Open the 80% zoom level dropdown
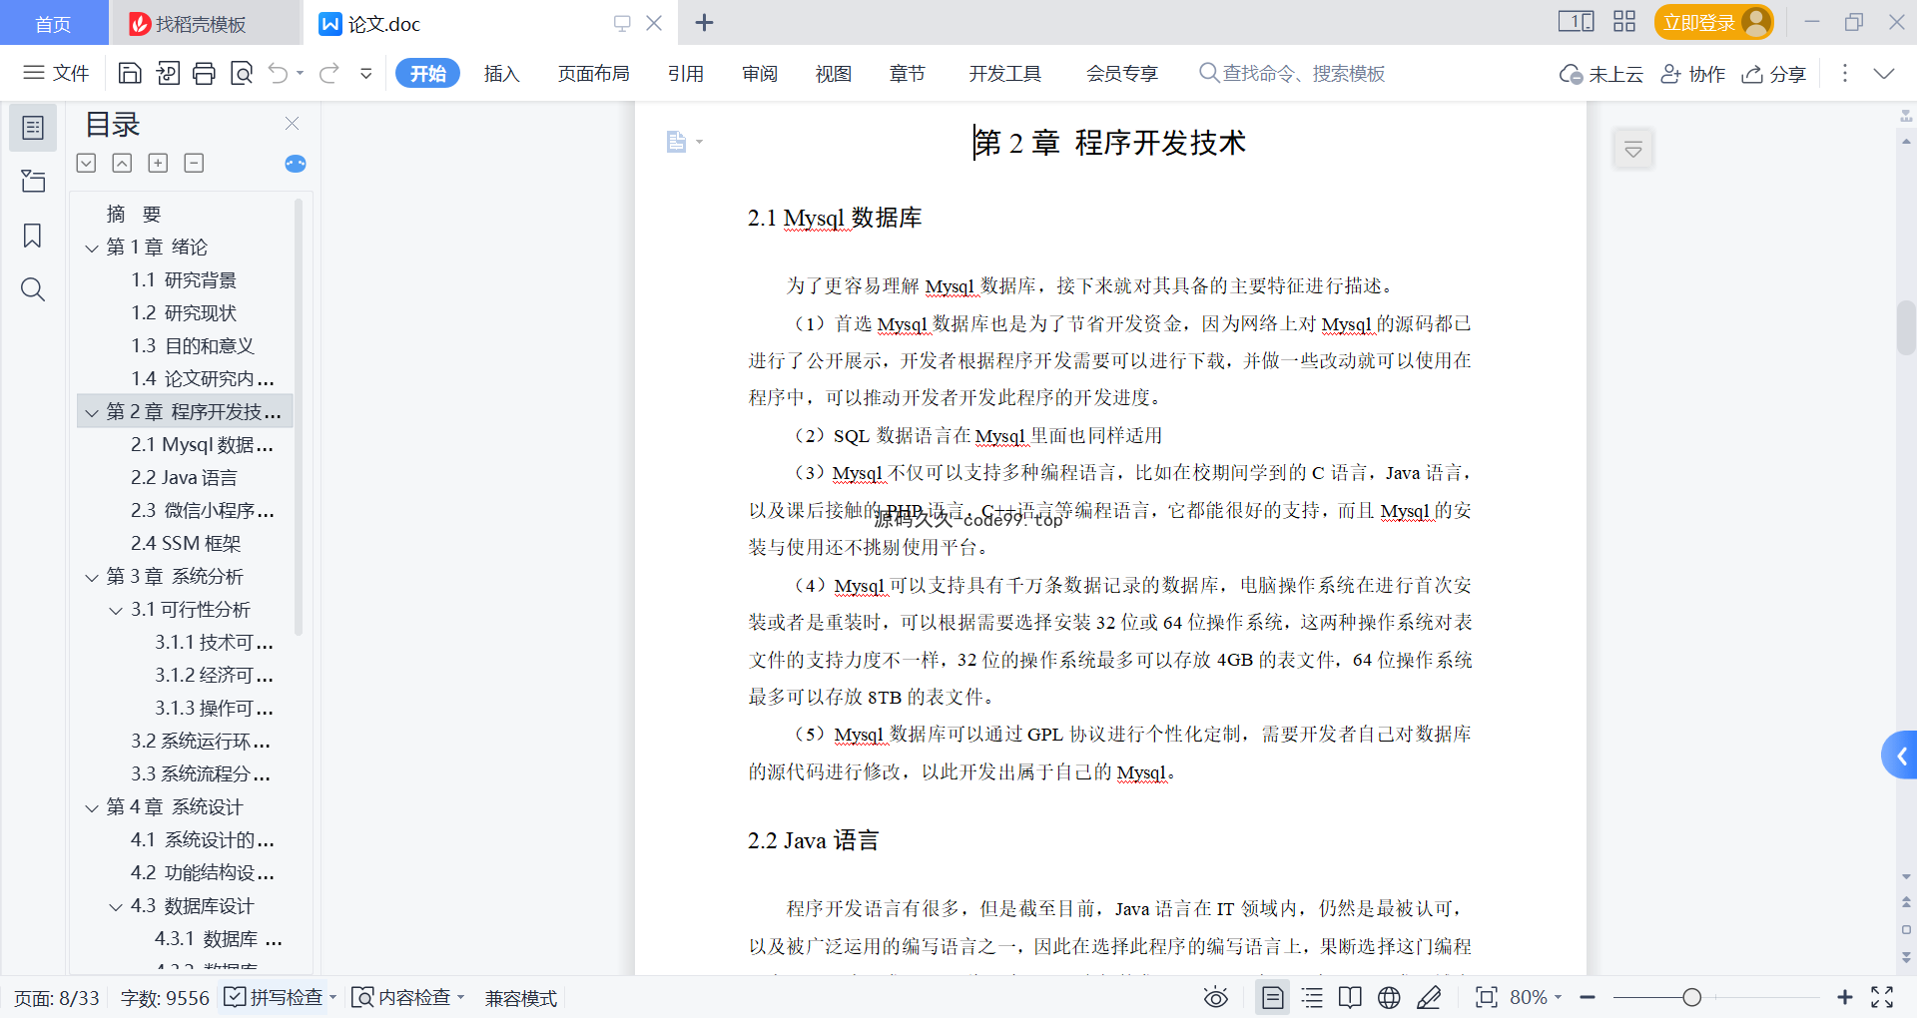The image size is (1917, 1018). pos(1535,997)
